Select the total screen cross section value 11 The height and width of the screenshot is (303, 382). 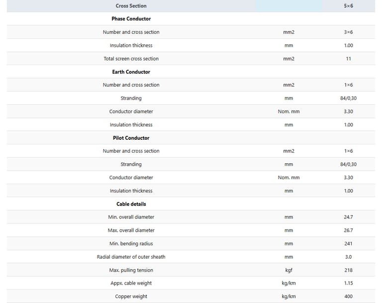(348, 59)
